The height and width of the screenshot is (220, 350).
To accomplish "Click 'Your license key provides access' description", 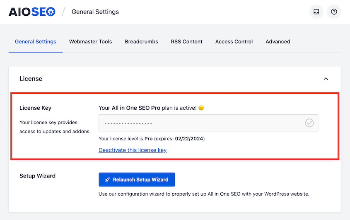I will (x=55, y=127).
